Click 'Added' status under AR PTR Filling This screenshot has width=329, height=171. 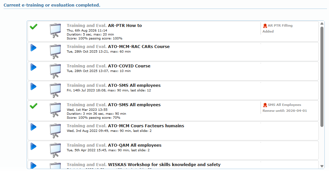point(268,31)
